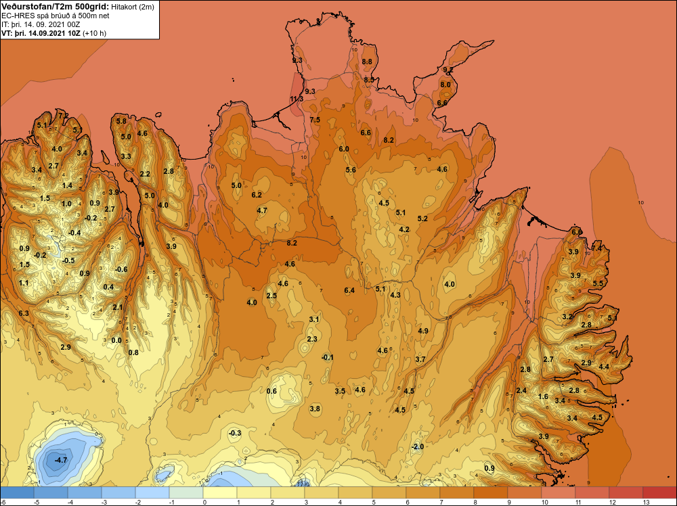Screen dimensions: 677x506
Task: Click the 2.4 temperature value
Action: tap(521, 390)
